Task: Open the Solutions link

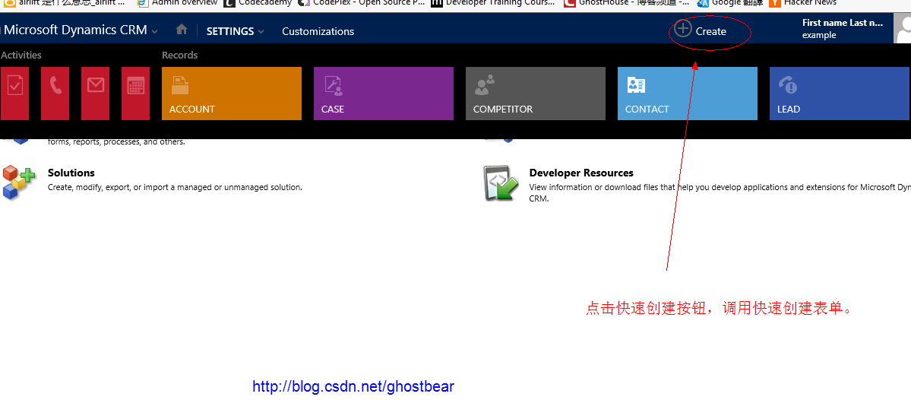Action: (71, 173)
